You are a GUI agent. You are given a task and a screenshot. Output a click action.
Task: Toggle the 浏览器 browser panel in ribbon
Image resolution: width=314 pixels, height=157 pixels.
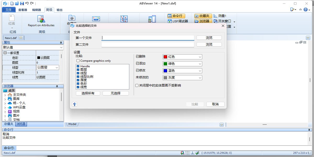[x=203, y=21]
